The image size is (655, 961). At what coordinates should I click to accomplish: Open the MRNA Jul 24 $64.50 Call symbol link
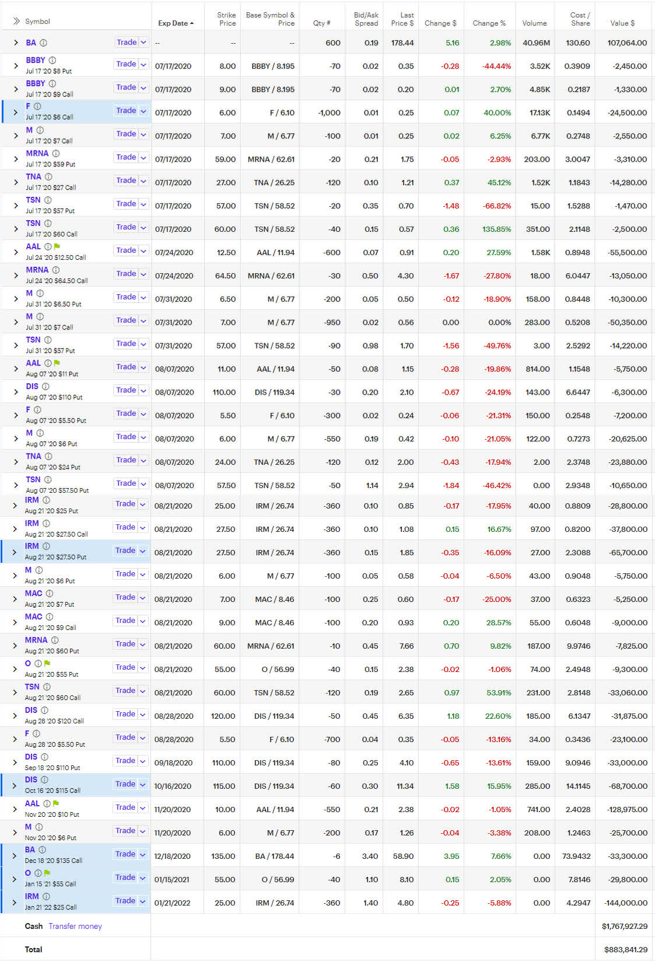click(x=37, y=270)
